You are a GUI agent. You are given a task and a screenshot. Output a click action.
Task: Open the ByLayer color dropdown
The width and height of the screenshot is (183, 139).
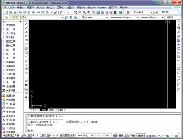[x=95, y=17]
